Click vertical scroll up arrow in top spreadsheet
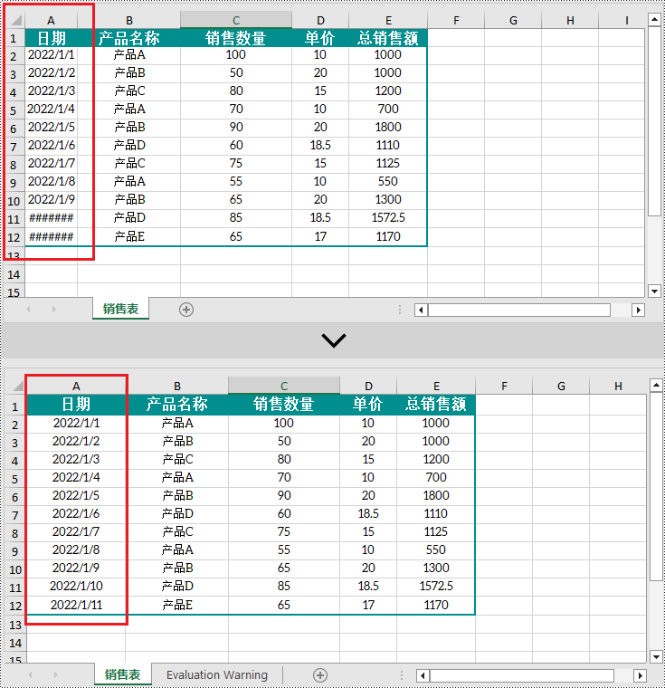This screenshot has height=688, width=665. 654,19
